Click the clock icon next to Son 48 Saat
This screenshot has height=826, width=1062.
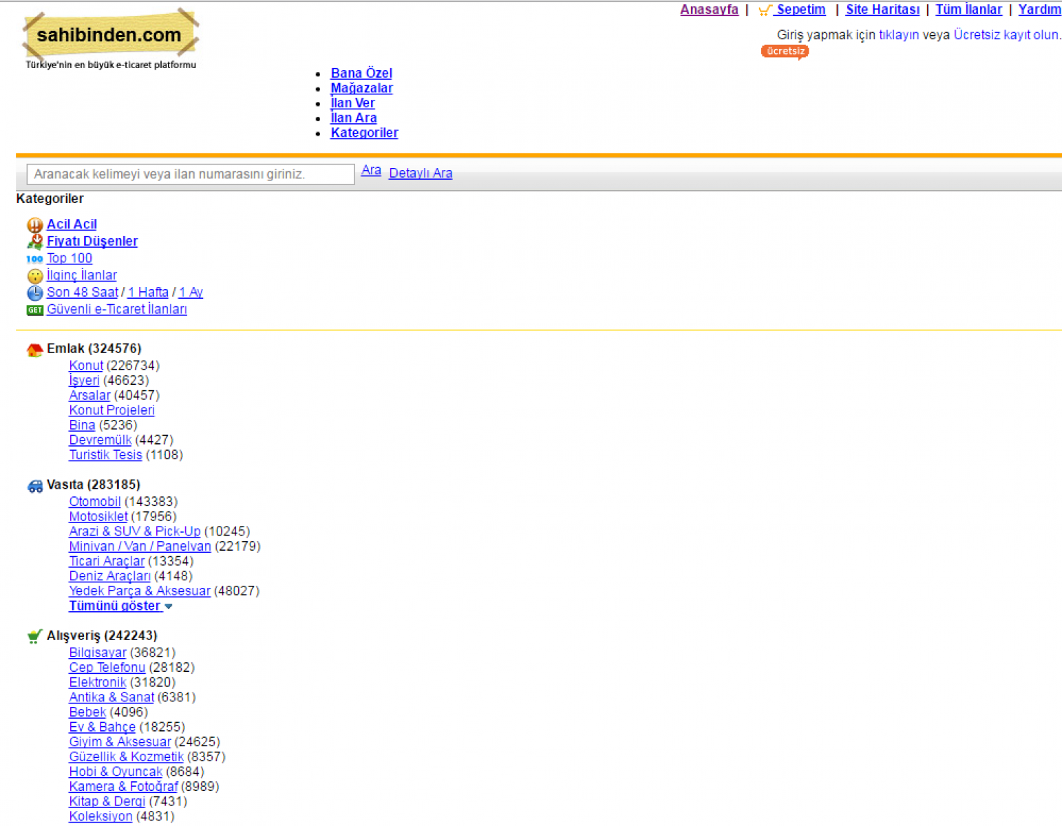(34, 293)
